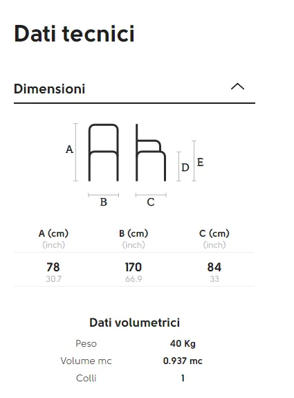The width and height of the screenshot is (294, 398).
Task: Click the side-view chair diagram
Action: coord(151,152)
